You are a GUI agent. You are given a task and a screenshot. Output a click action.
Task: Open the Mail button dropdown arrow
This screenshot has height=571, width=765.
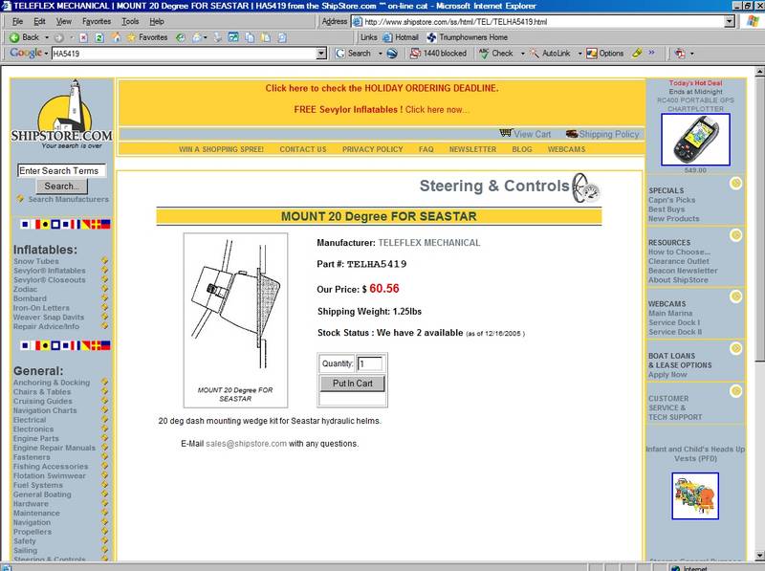[206, 37]
